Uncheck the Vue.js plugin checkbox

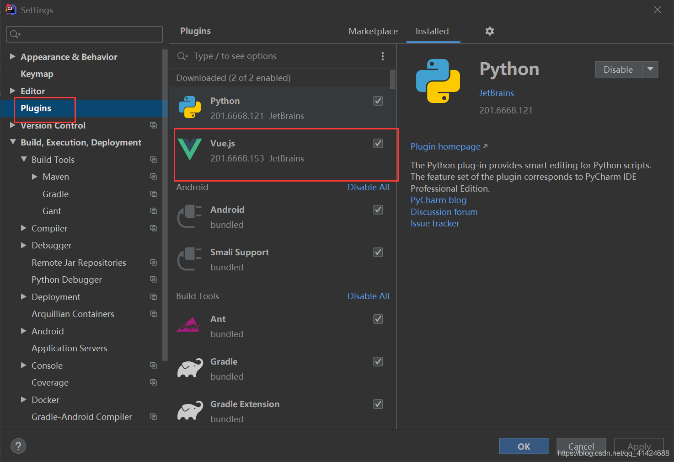point(378,143)
